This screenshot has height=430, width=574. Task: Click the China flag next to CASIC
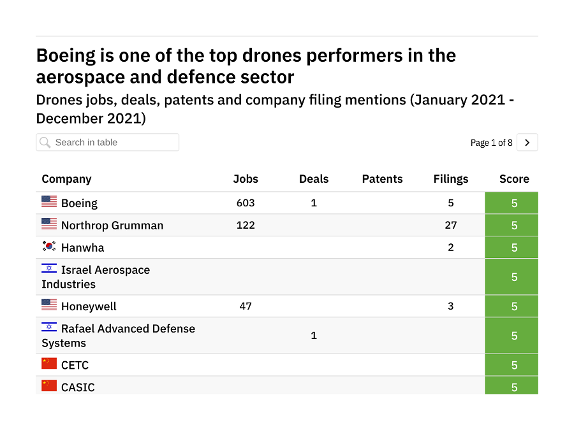[x=49, y=386]
